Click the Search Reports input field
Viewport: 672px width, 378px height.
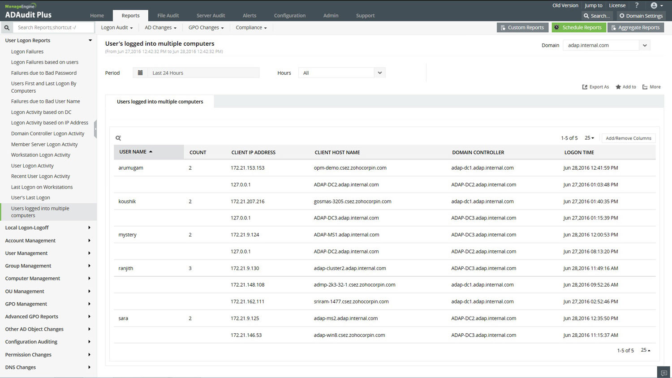pyautogui.click(x=54, y=28)
